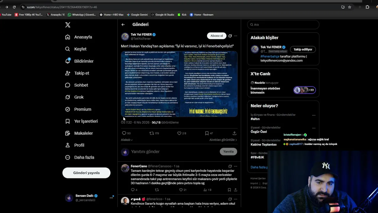Open Google AI Studio bookmark

(162, 14)
